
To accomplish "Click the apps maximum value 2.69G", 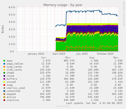I will tap(119, 61).
